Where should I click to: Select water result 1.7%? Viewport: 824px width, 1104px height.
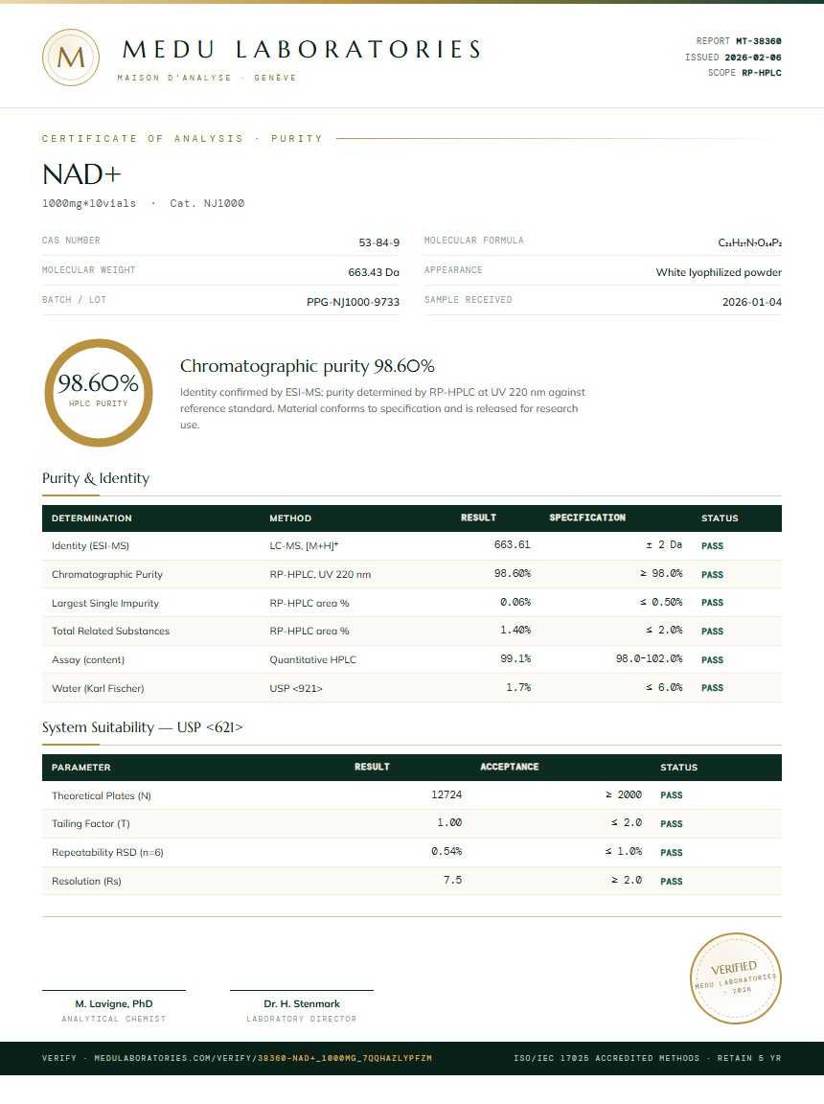point(518,688)
